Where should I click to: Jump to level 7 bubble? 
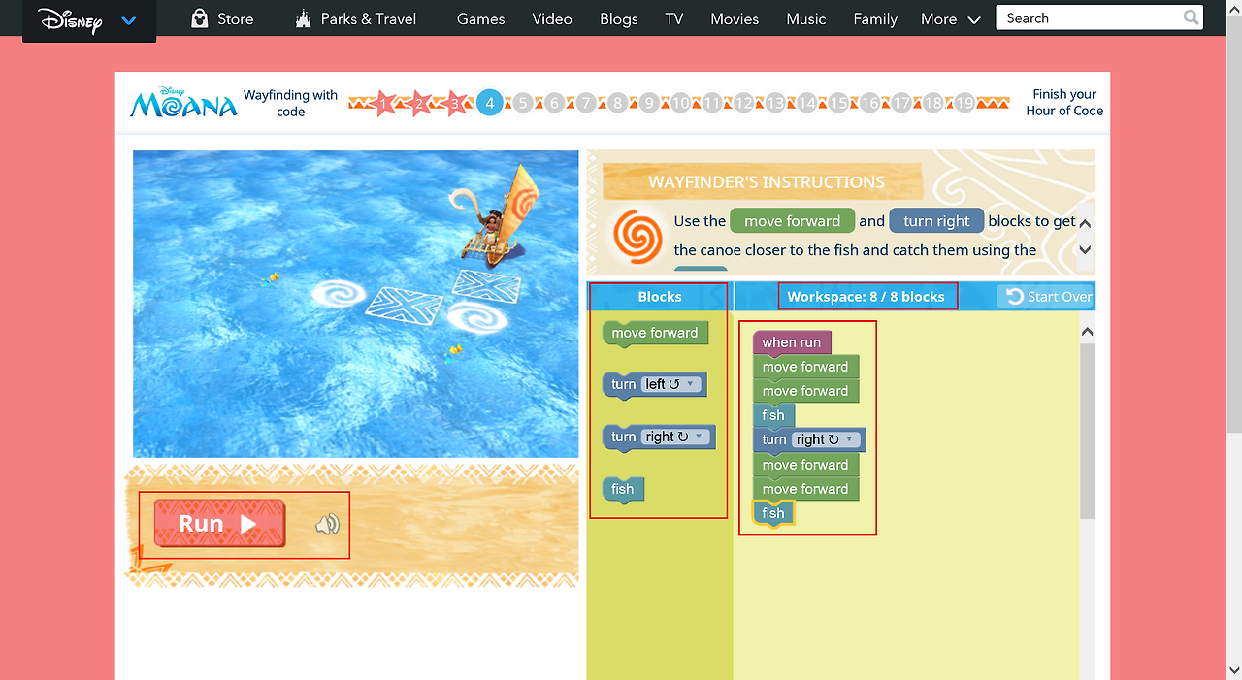pyautogui.click(x=585, y=103)
